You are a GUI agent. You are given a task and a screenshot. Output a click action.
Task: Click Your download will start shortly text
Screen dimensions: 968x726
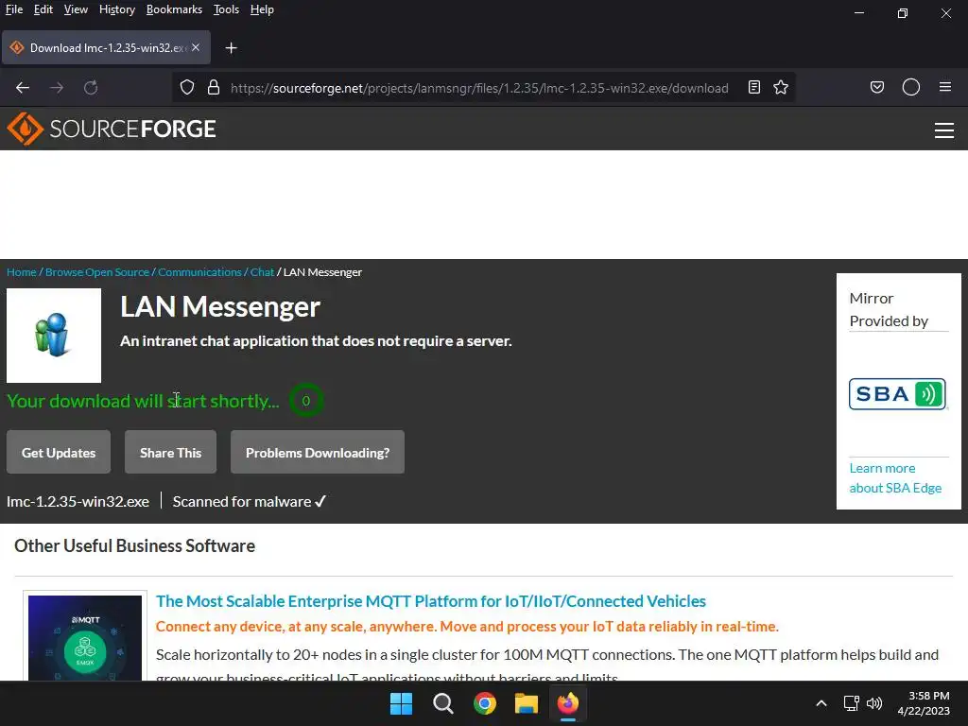[x=143, y=401]
